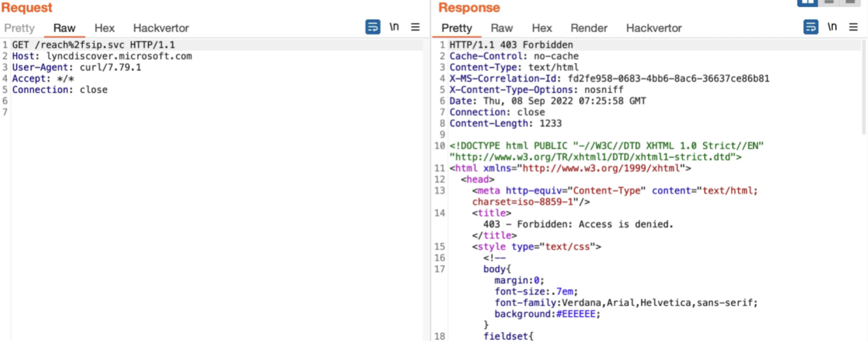Switch Response view to Raw tab
Image resolution: width=868 pixels, height=341 pixels.
coord(501,28)
